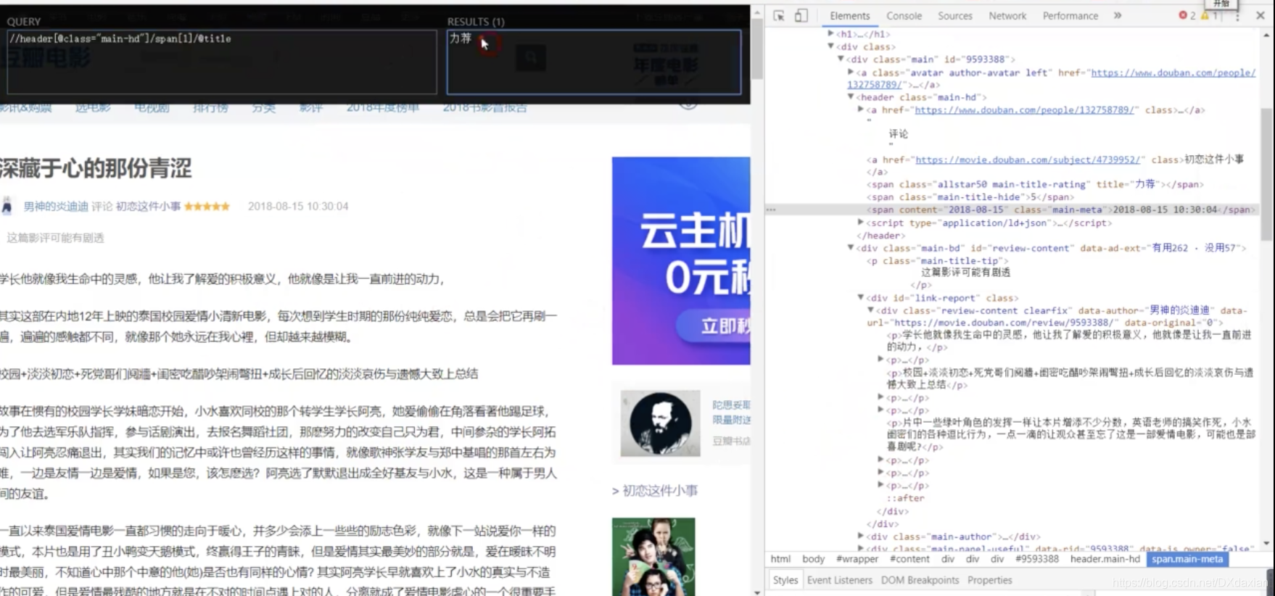Click the yellow warning count indicator
Viewport: 1275px width, 596px height.
point(1209,15)
